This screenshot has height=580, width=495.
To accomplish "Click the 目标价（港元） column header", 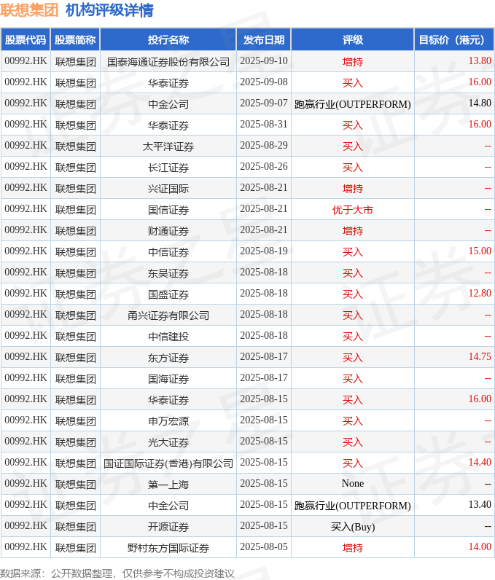I will click(x=454, y=39).
